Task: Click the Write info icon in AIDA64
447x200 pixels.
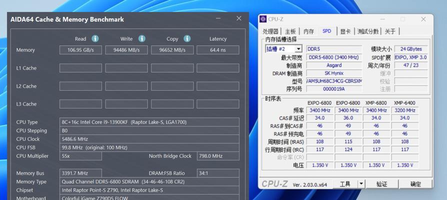Action: pyautogui.click(x=141, y=38)
